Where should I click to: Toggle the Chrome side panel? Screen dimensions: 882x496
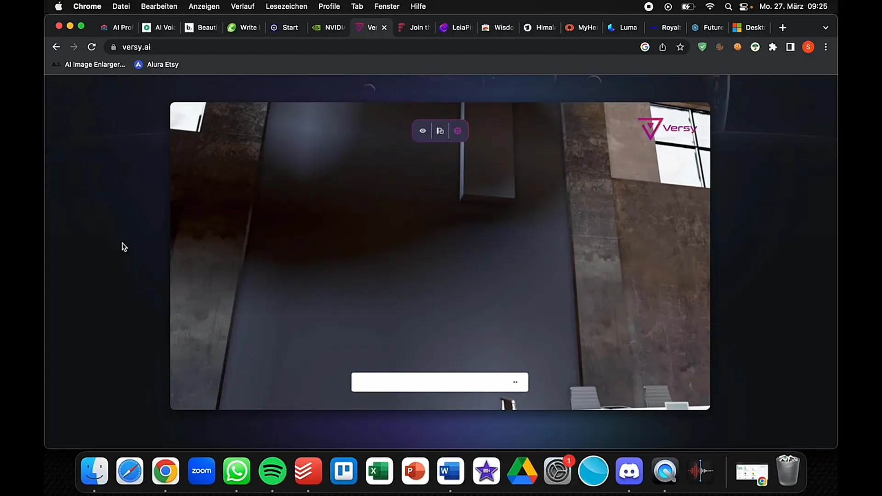point(790,47)
